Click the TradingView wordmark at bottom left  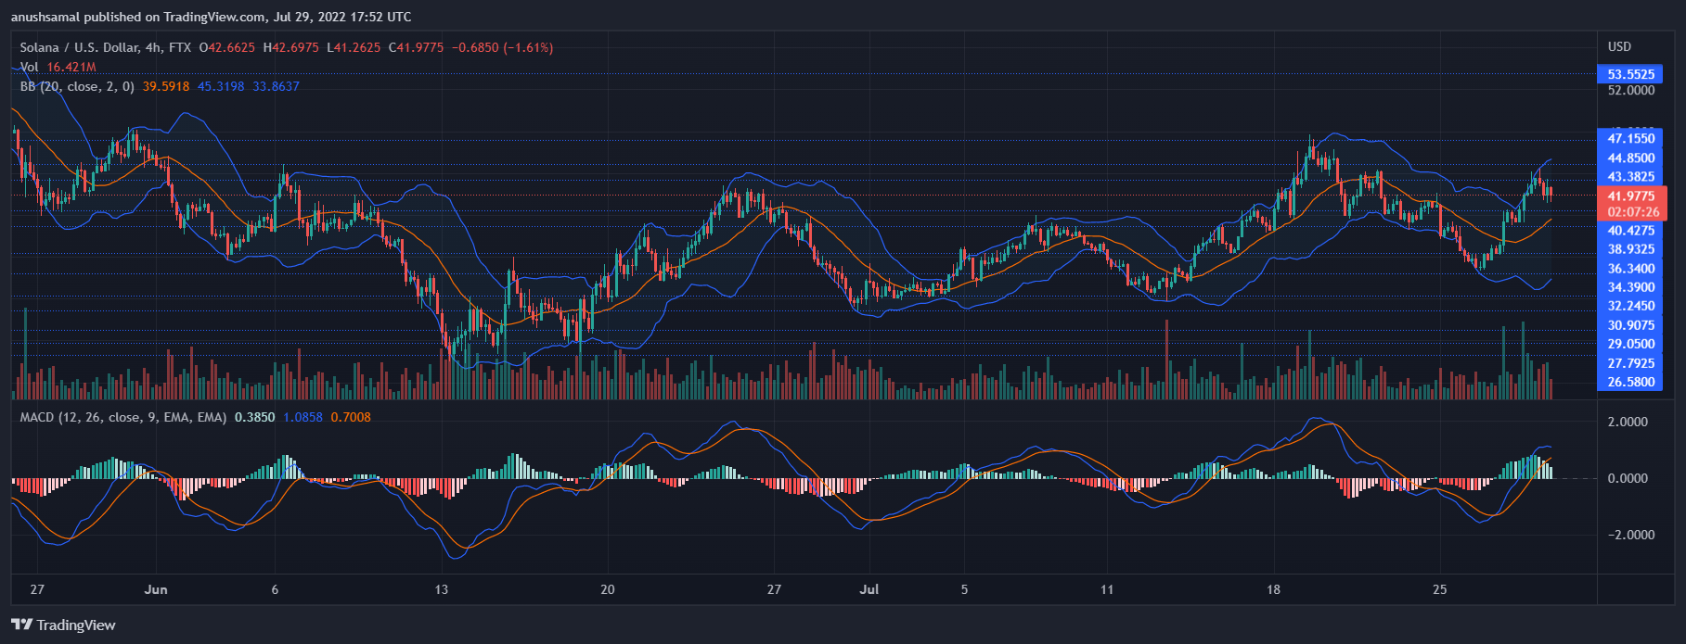[76, 625]
